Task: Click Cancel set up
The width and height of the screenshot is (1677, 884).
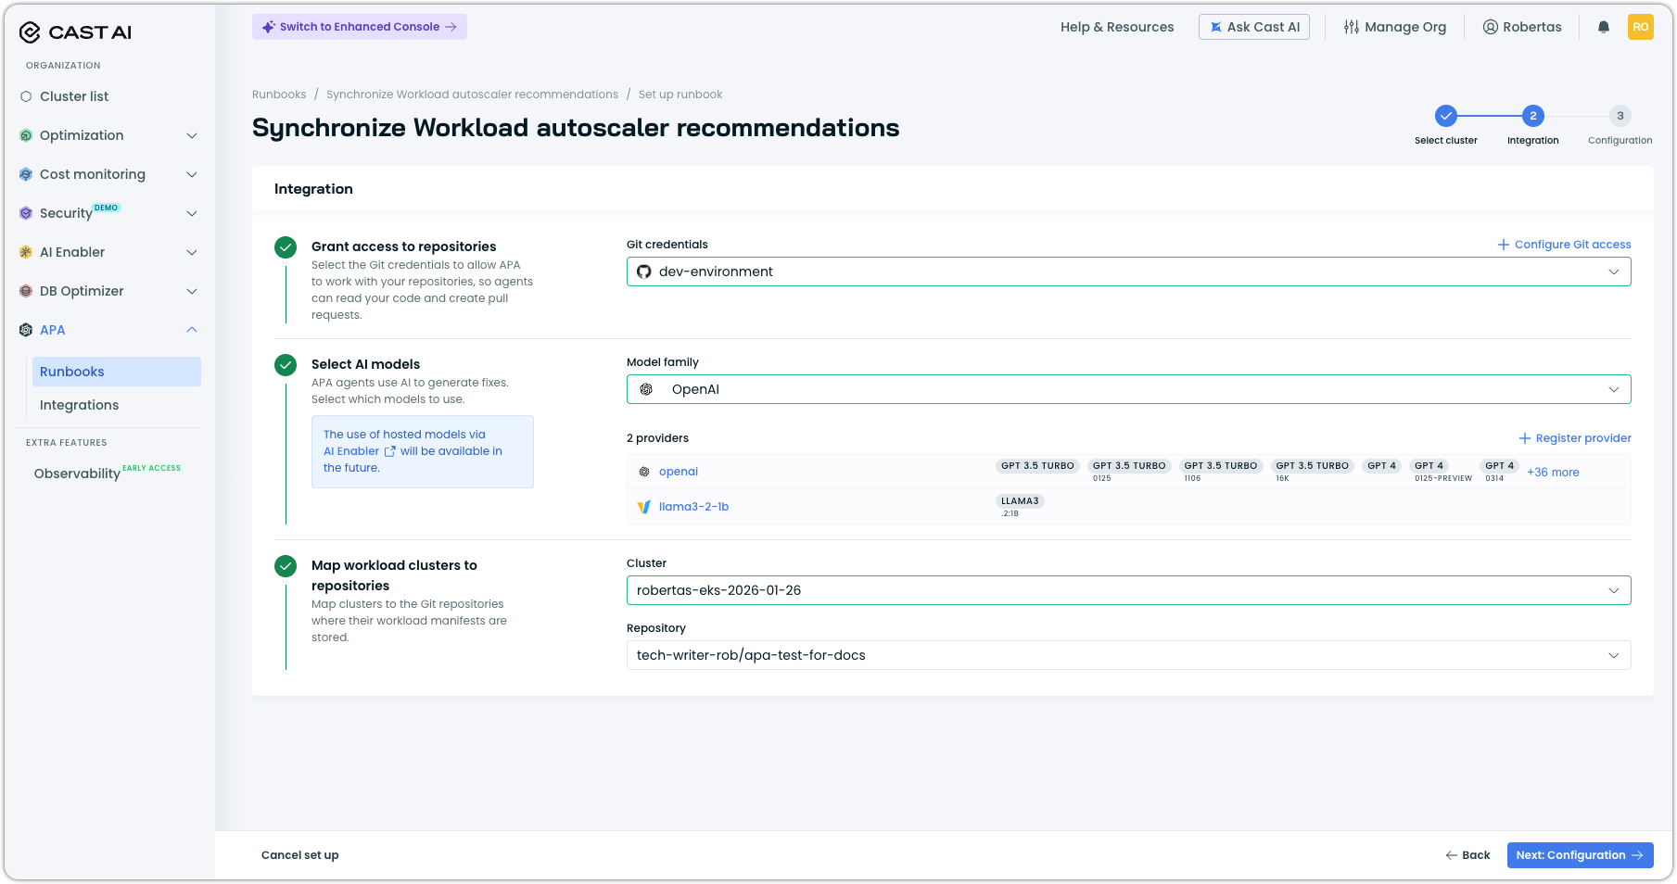Action: coord(300,855)
